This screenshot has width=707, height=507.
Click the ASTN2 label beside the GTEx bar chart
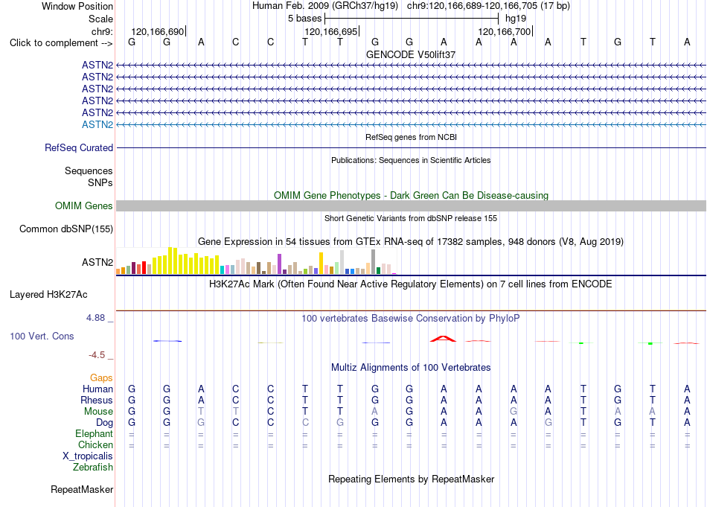[97, 263]
